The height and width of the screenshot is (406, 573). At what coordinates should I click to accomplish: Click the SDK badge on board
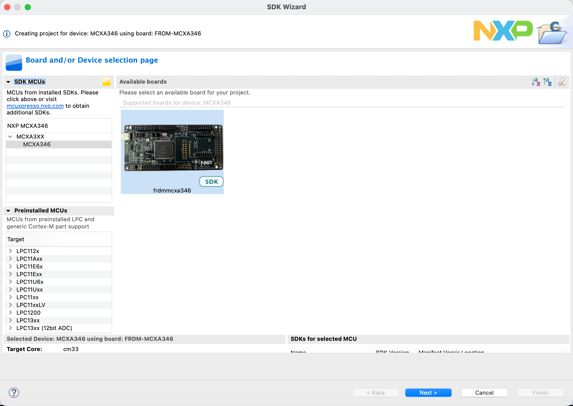211,182
